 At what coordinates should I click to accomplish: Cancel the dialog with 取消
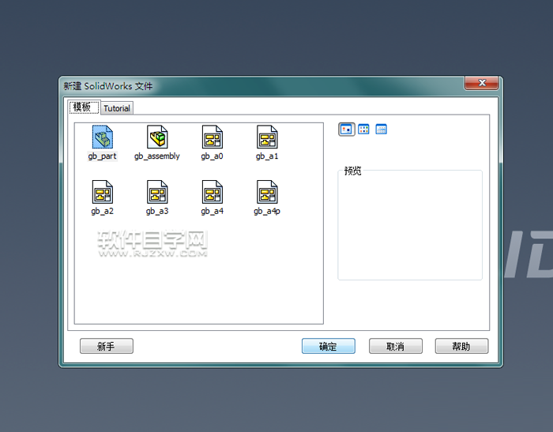point(395,346)
